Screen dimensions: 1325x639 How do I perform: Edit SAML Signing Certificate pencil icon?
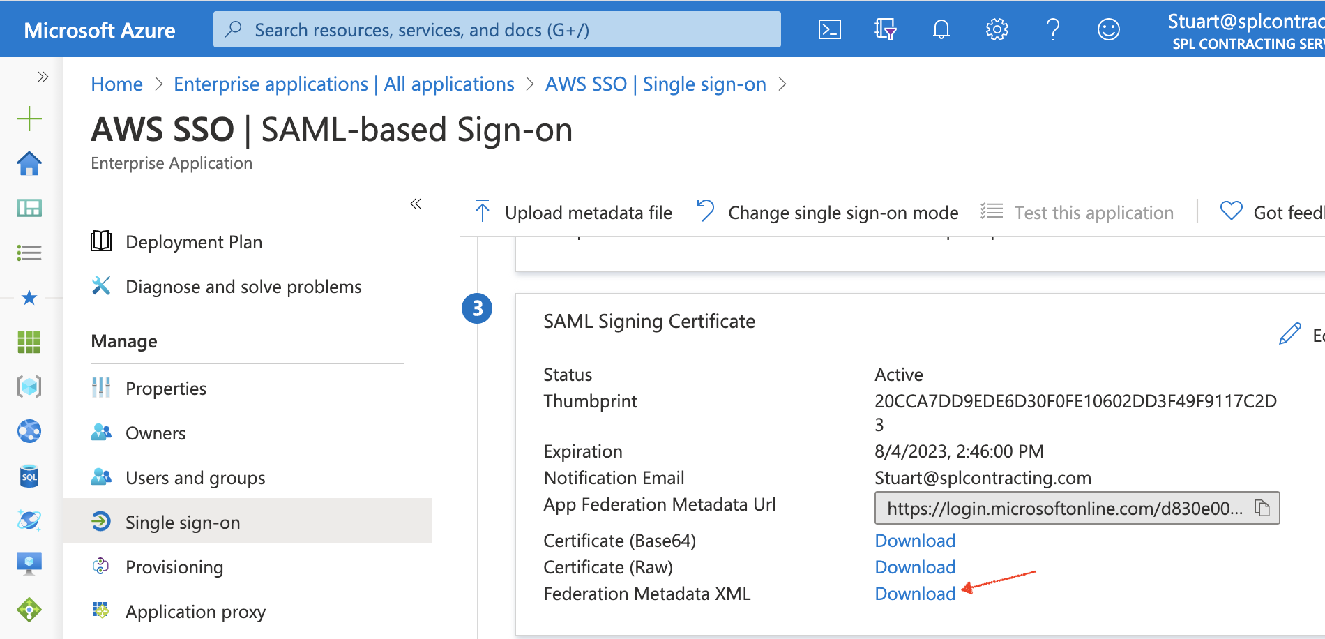pos(1291,333)
